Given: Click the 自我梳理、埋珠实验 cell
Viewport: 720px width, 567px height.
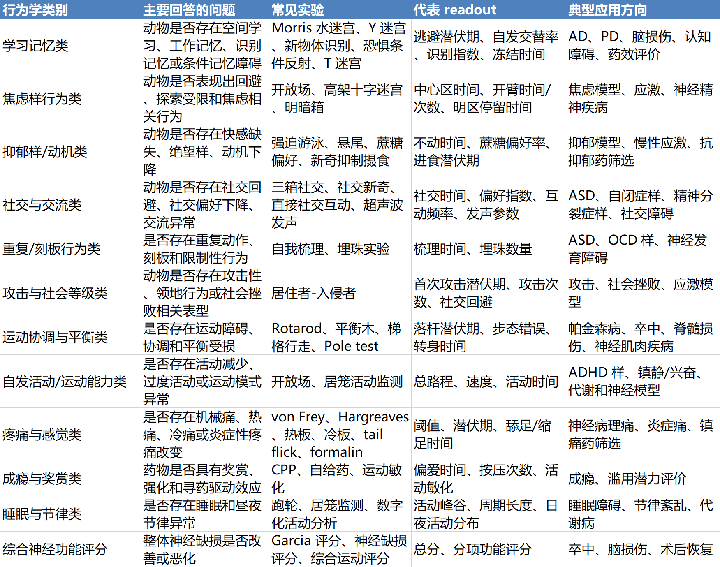Looking at the screenshot, I should 331,249.
